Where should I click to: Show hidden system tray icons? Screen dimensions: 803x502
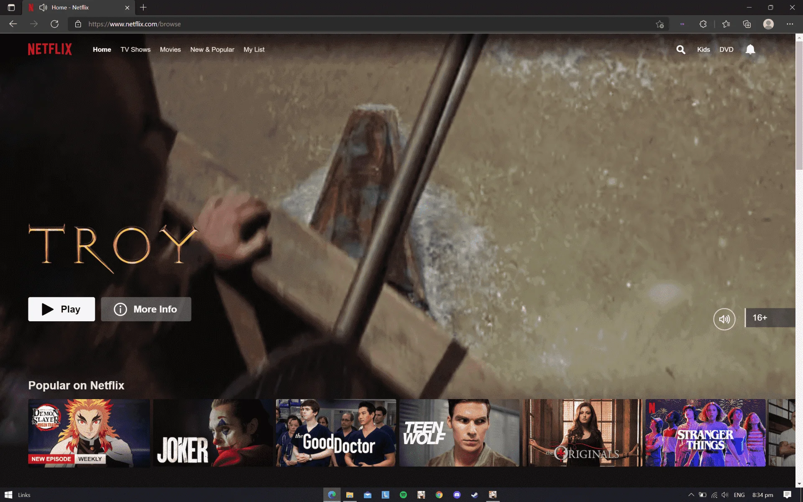691,494
